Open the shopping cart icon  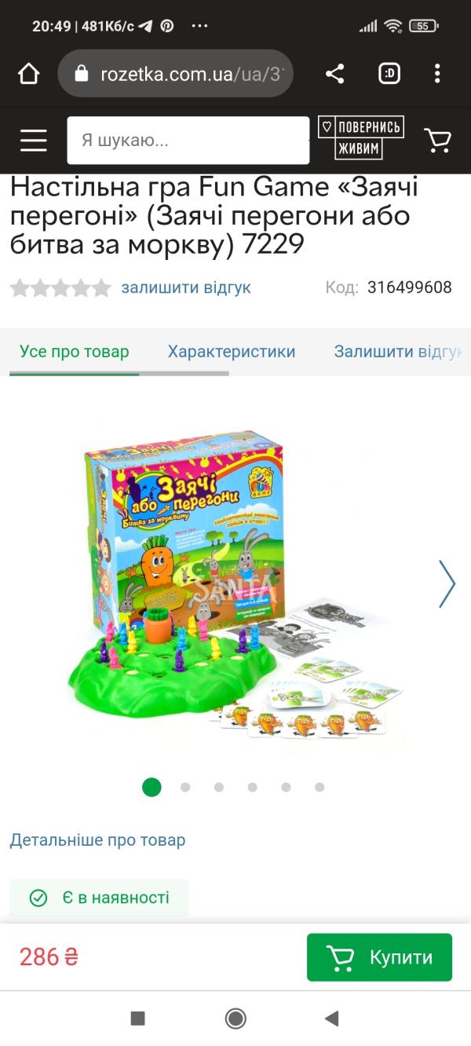pyautogui.click(x=438, y=140)
